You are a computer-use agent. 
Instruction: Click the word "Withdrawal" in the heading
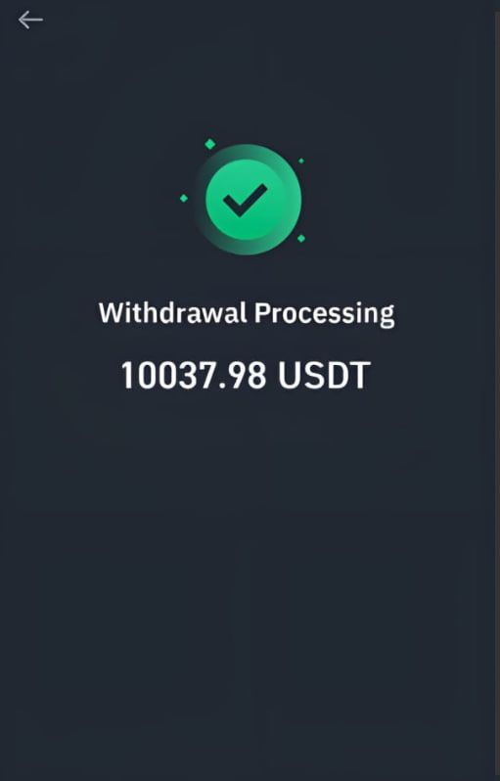173,314
